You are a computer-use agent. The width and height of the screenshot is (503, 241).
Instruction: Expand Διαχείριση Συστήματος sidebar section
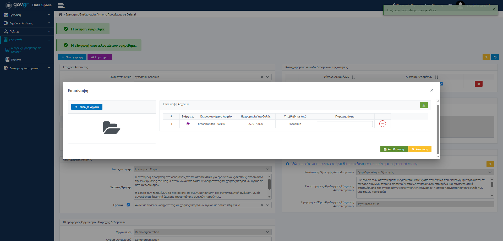pos(27,68)
